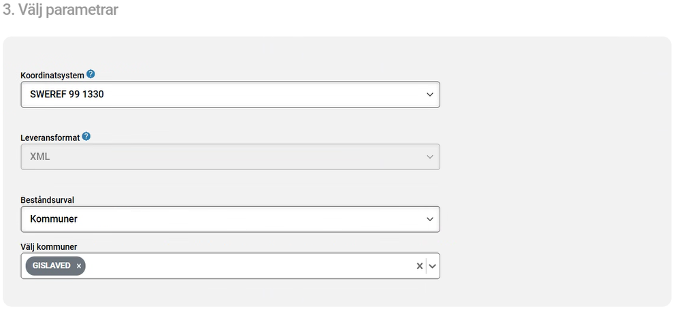Click empty gray area of parameters panel

coord(551,170)
